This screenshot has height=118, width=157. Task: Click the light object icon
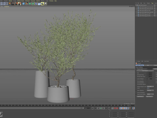pyautogui.click(x=45, y=4)
